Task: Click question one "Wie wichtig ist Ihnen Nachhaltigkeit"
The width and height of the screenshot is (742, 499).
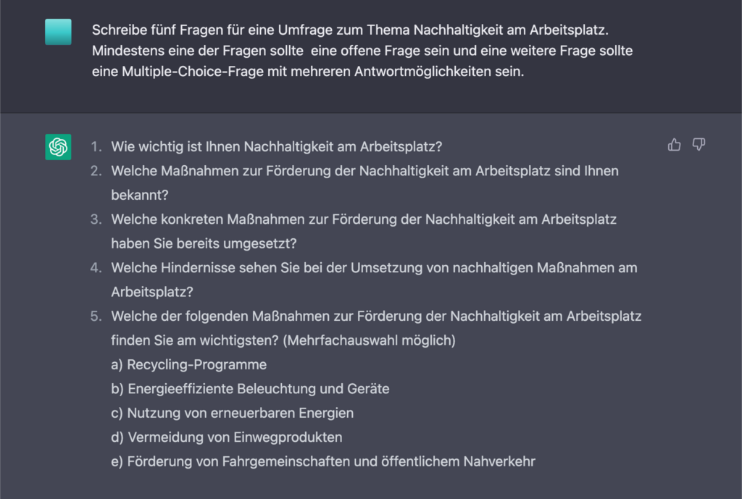Action: coord(276,146)
